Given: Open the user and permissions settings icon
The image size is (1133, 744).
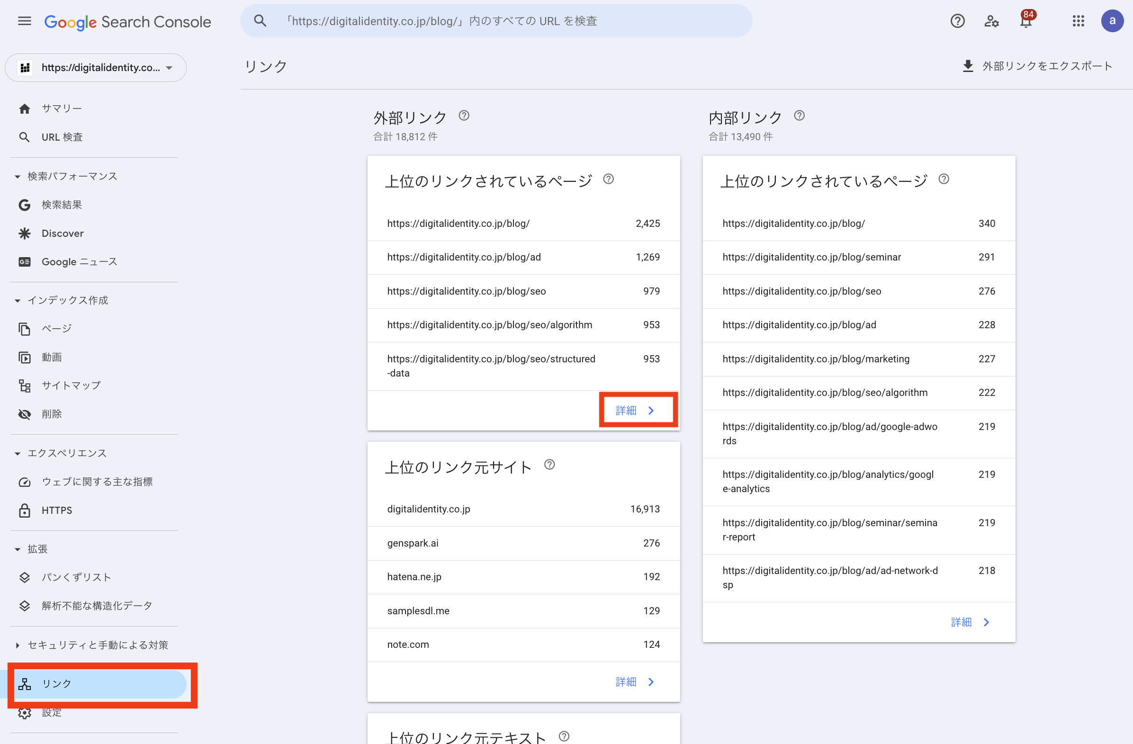Looking at the screenshot, I should click(991, 21).
